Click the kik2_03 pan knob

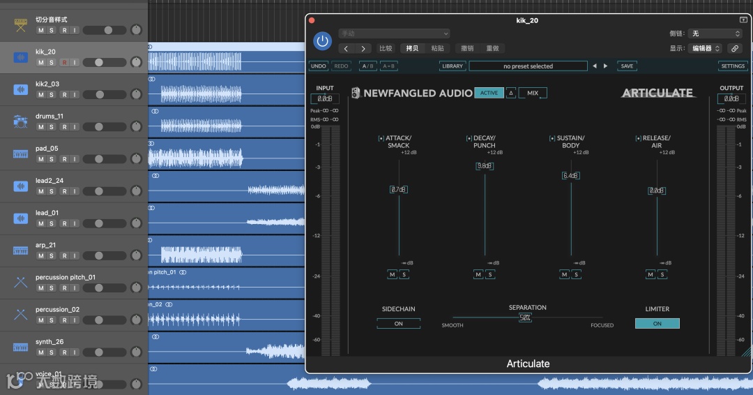point(137,95)
